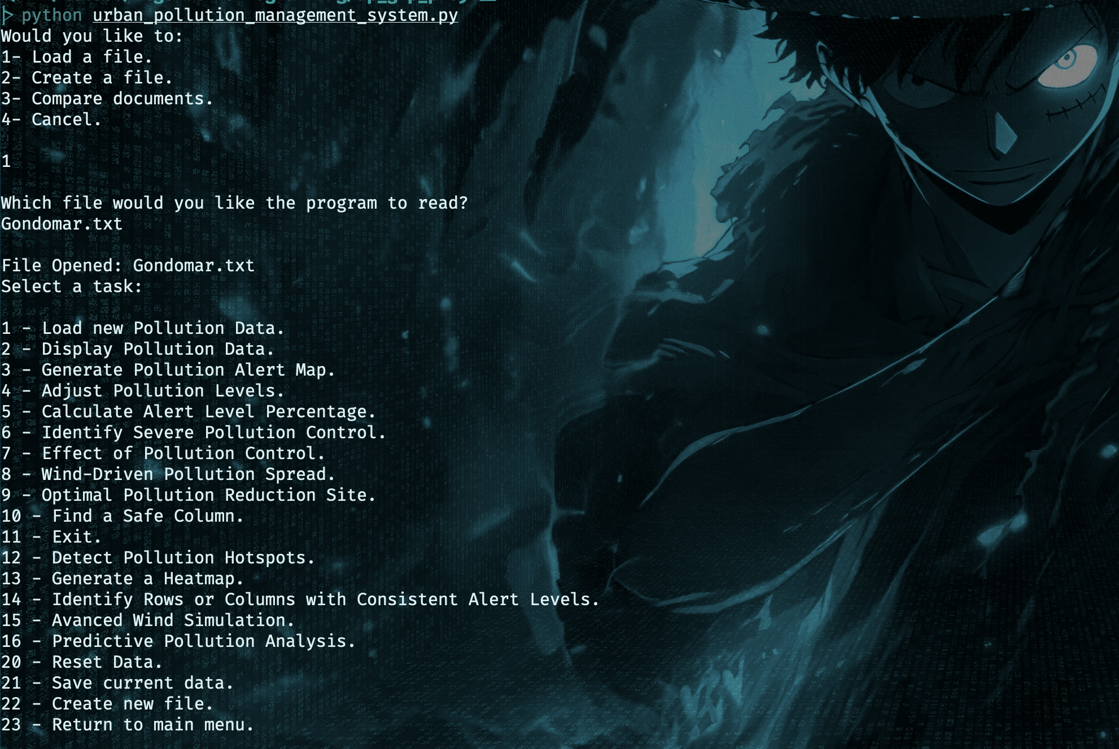Click 'Wind-Driven Pollution Spread.' line
The image size is (1119, 749).
pos(168,474)
